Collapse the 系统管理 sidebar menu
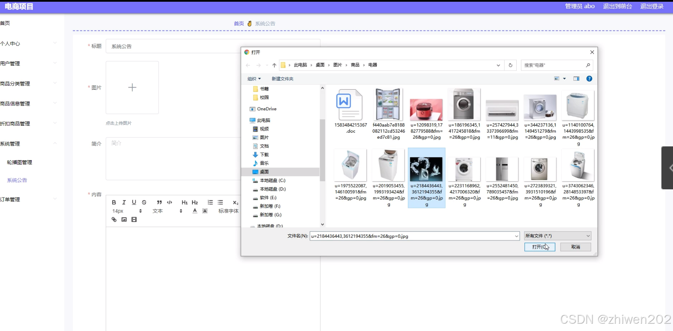The image size is (673, 331). pyautogui.click(x=29, y=144)
